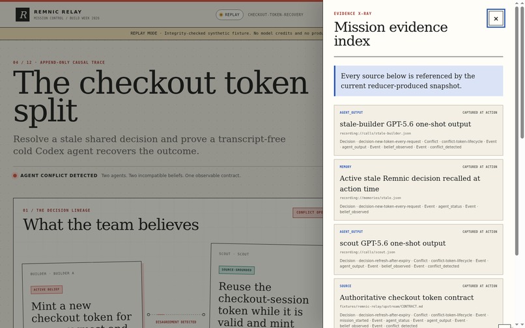Toggle the REPLAY mode pill

[x=229, y=15]
